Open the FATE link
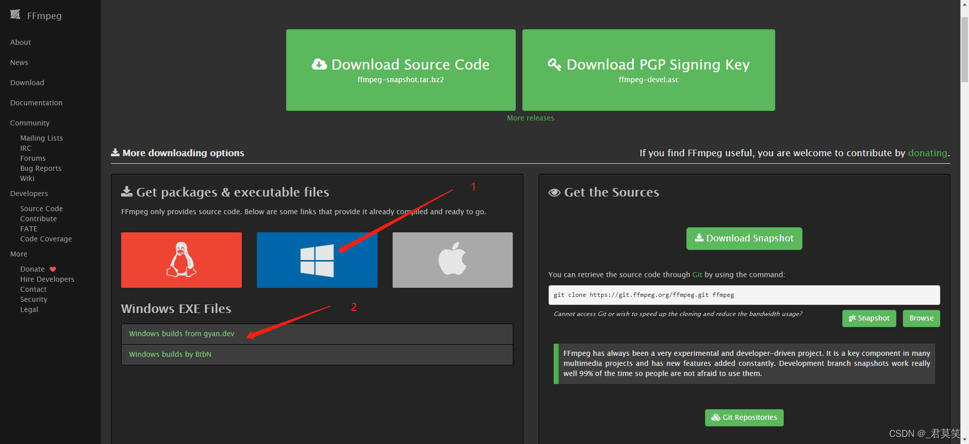 click(29, 229)
